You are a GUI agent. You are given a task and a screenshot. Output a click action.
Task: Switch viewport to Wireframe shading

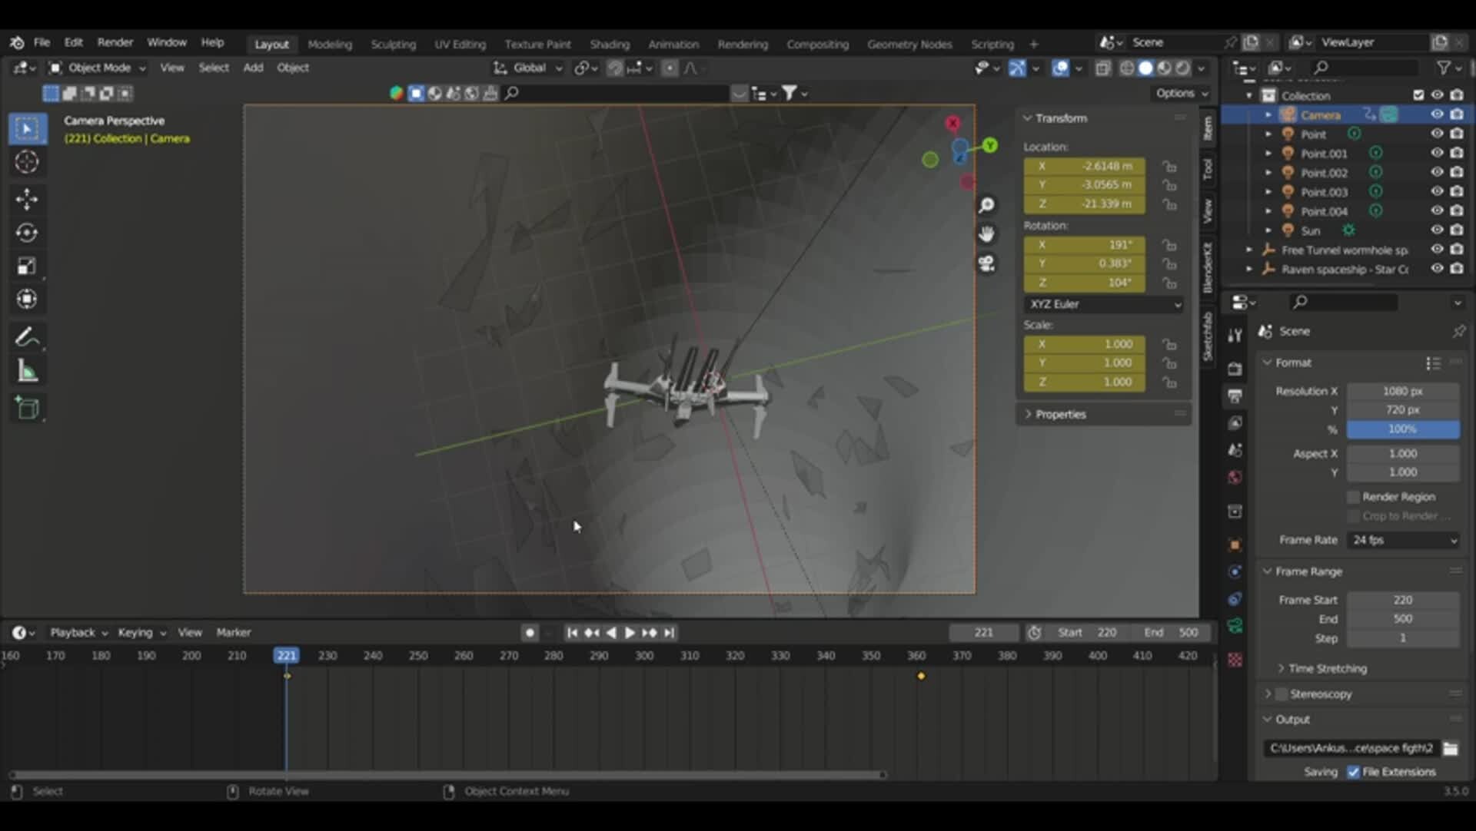click(x=1126, y=68)
